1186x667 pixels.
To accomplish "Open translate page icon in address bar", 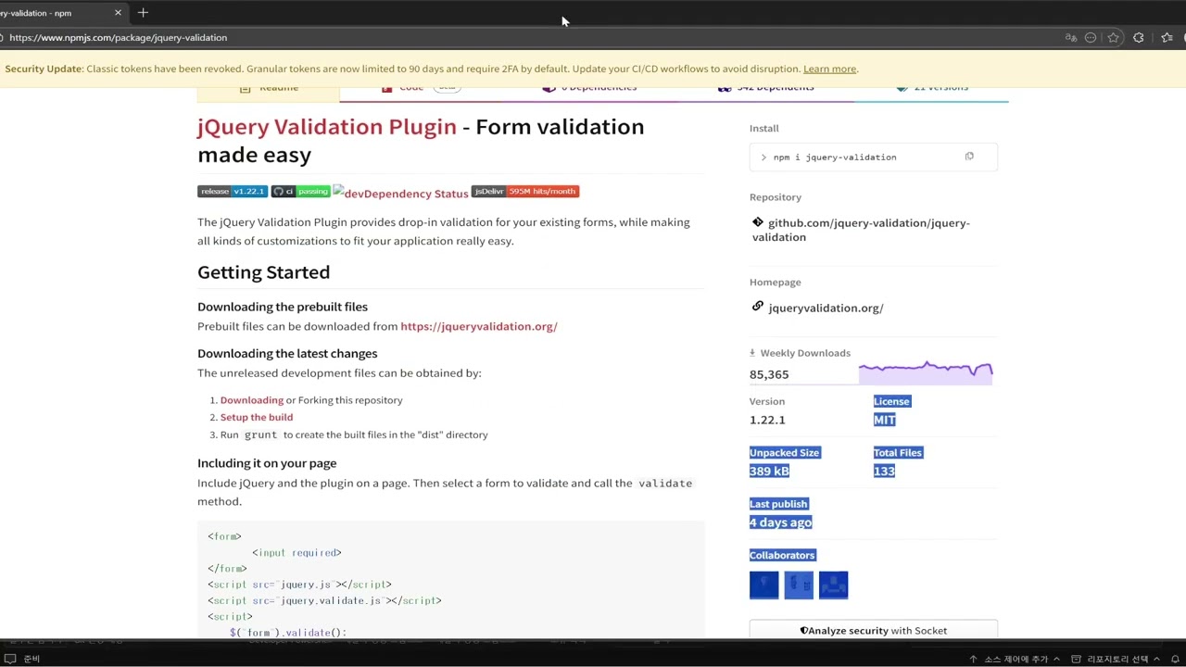I will click(x=1071, y=38).
